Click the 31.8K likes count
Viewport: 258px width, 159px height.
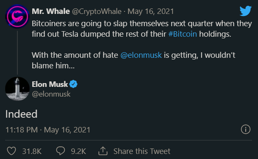click(x=32, y=151)
